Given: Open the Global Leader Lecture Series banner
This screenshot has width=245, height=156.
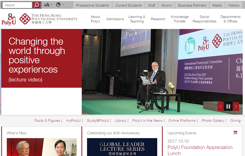Looking at the screenshot, I should [122, 147].
